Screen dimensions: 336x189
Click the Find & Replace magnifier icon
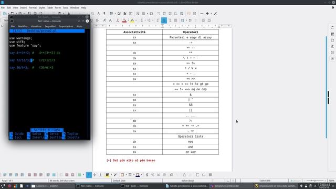[92, 14]
